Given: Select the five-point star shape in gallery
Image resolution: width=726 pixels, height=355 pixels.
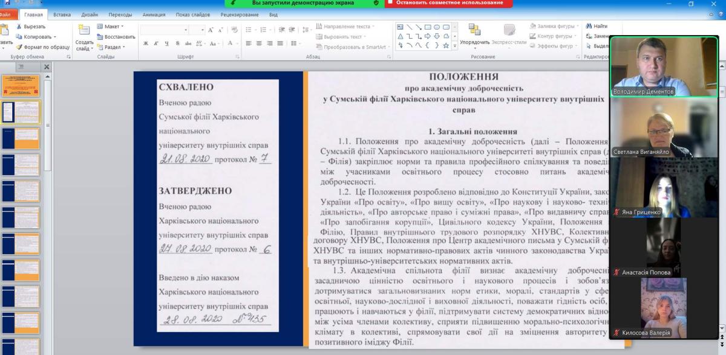Looking at the screenshot, I should [x=446, y=45].
